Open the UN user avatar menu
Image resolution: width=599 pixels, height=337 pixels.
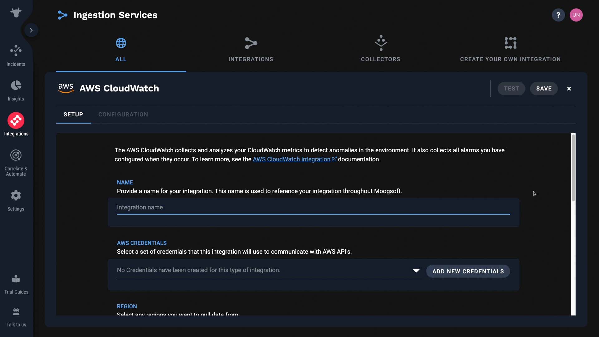click(576, 15)
